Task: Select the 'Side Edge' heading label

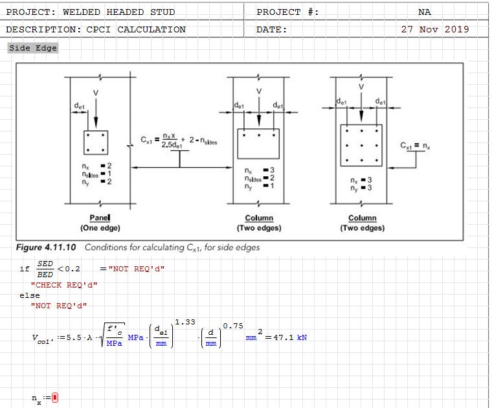Action: coord(33,48)
